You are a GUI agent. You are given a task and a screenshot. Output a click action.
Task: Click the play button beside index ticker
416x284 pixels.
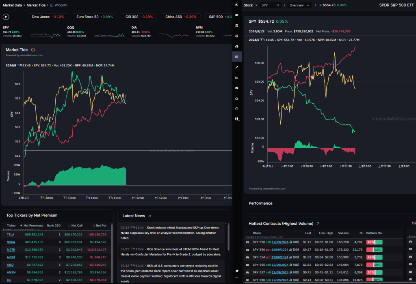tap(6, 17)
